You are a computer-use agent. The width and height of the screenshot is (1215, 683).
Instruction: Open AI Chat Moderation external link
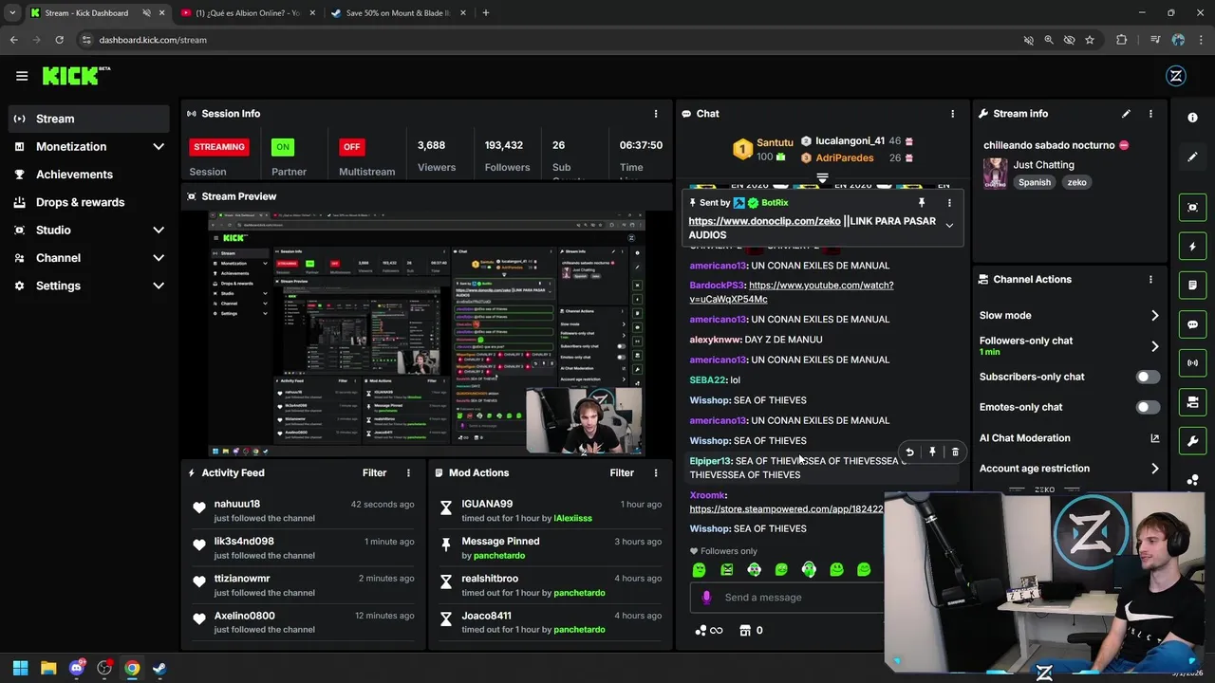point(1154,438)
